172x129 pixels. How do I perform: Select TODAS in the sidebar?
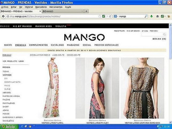pyautogui.click(x=6, y=71)
